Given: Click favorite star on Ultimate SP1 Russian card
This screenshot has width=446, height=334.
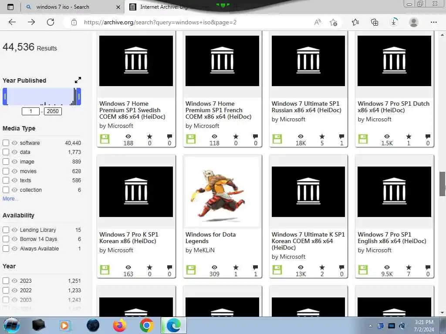Looking at the screenshot, I should click(x=322, y=137).
